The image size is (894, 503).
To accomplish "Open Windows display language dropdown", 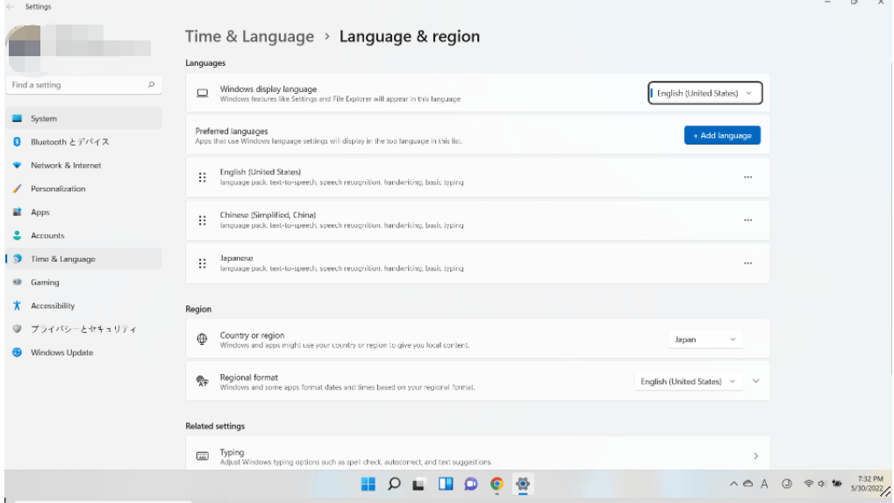I will pyautogui.click(x=704, y=93).
